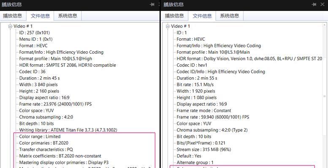328x168 pixels.
Task: Select 'Duration : 2 min 45 s' row
Action: pyautogui.click(x=39, y=78)
